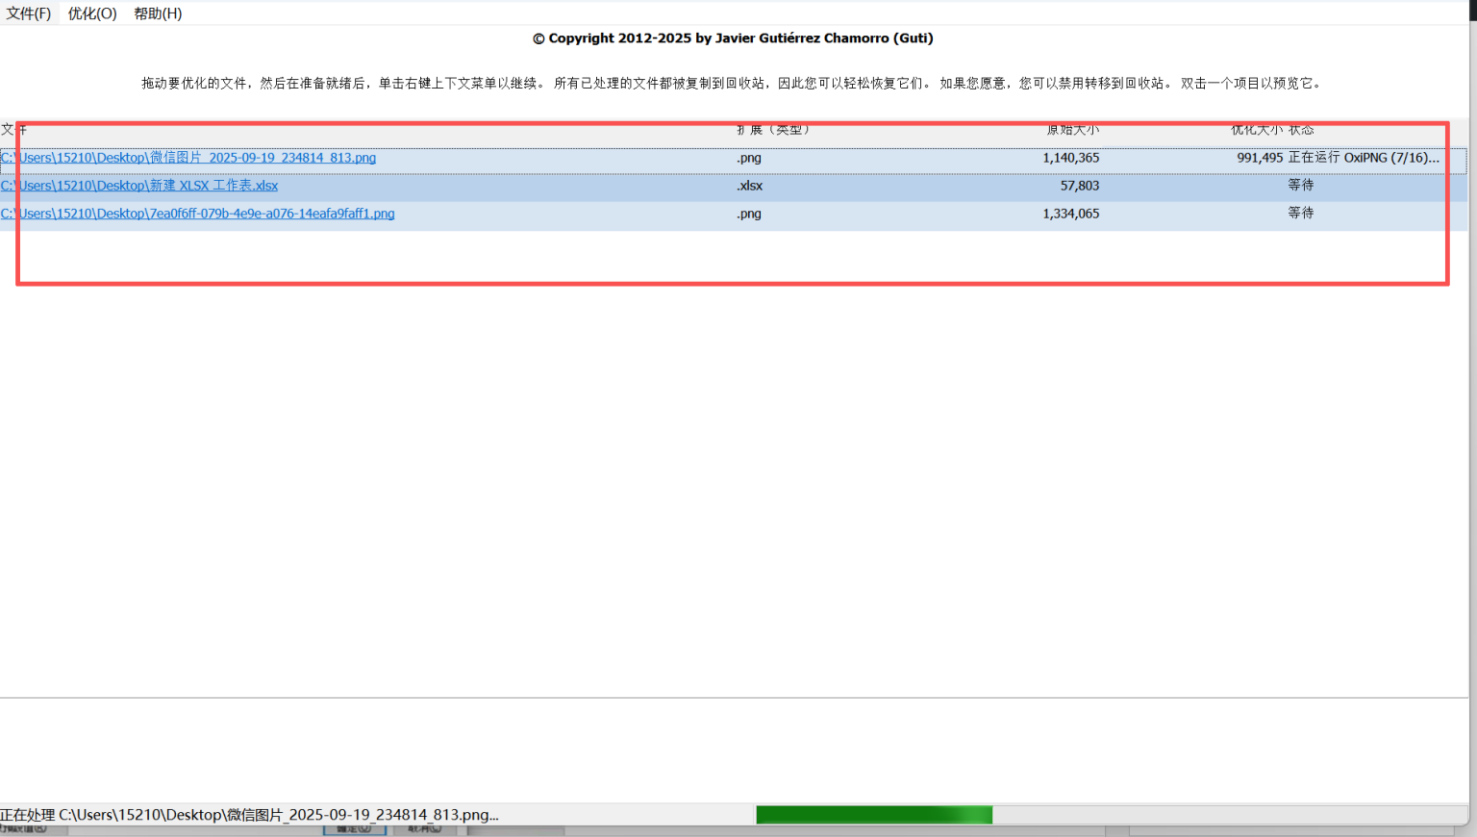Sort by the 状态 column header
Screen dimensions: 1477x837
click(1303, 129)
